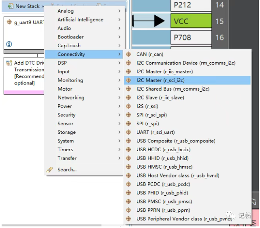Click the P708 pin box

pyautogui.click(x=191, y=38)
